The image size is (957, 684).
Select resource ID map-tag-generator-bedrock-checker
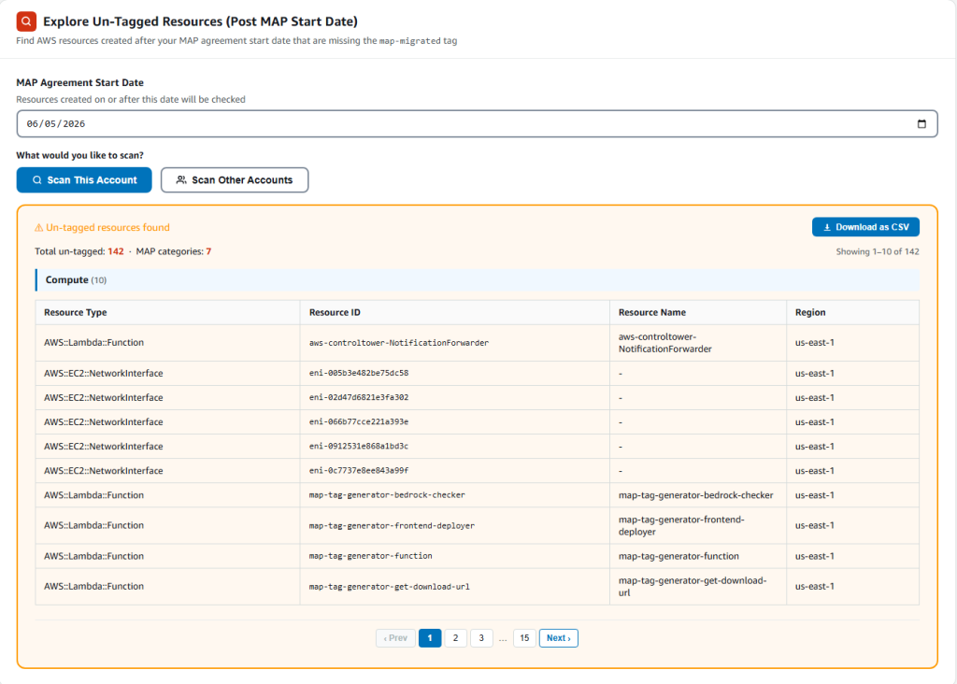click(x=387, y=495)
